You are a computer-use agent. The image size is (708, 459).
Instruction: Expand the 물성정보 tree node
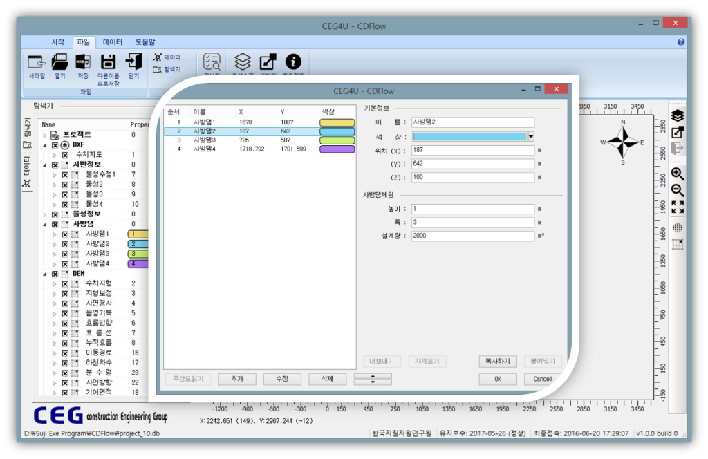pyautogui.click(x=45, y=215)
